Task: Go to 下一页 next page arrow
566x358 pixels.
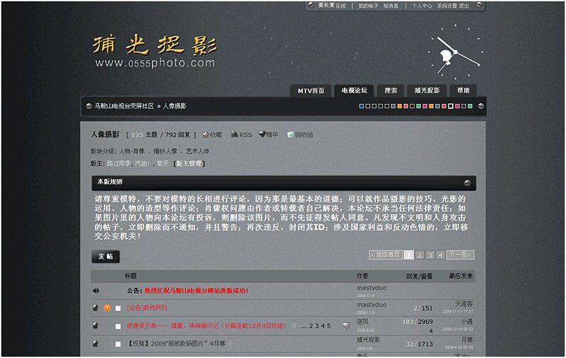Action: tap(461, 255)
